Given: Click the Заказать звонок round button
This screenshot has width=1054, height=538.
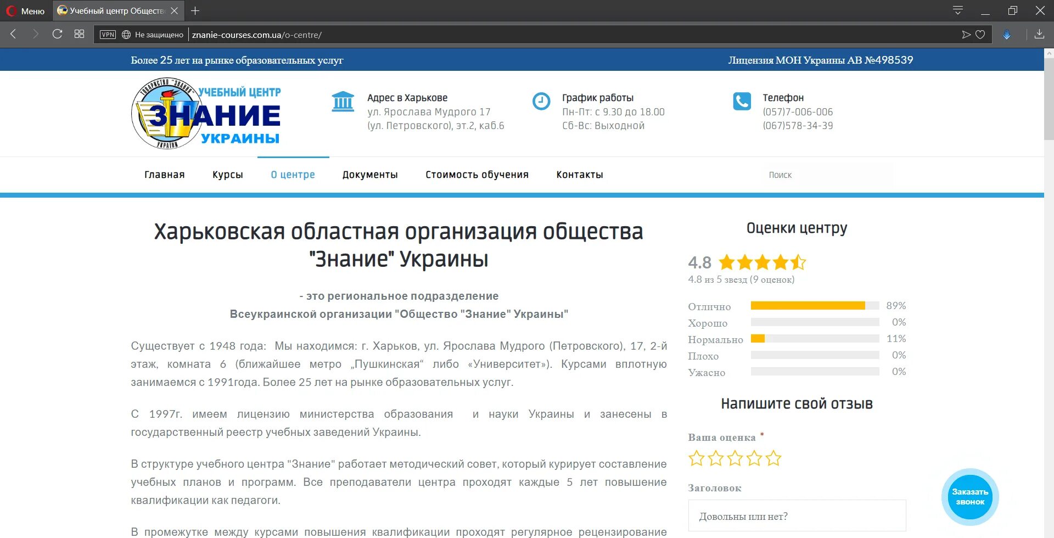Looking at the screenshot, I should (x=970, y=497).
